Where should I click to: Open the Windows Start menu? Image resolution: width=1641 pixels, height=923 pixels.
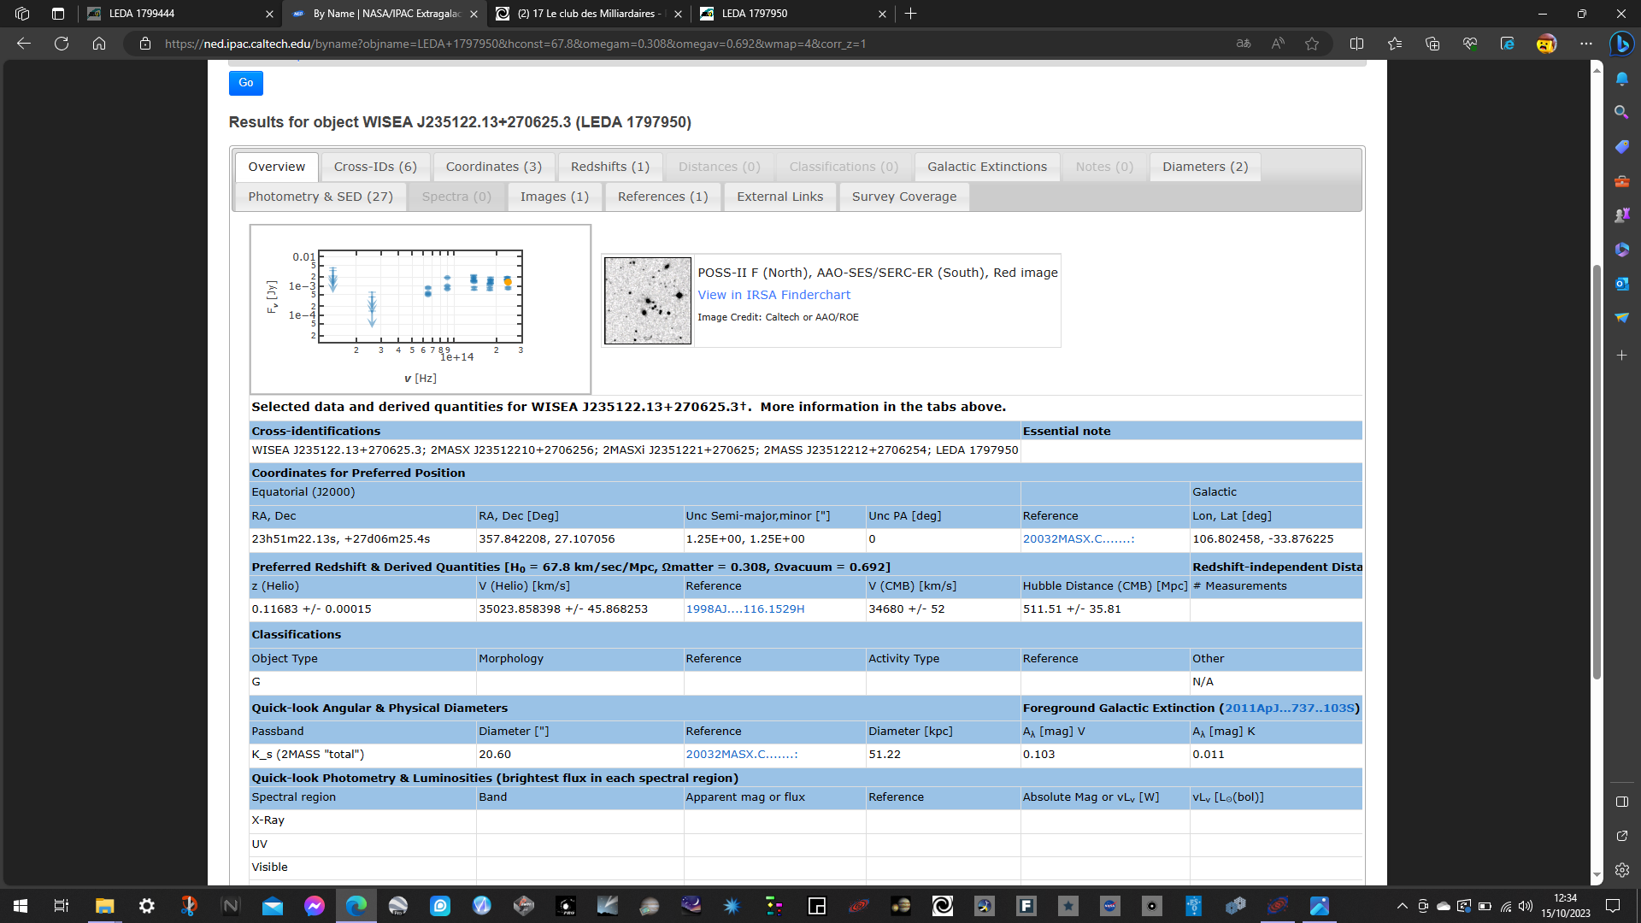tap(21, 906)
